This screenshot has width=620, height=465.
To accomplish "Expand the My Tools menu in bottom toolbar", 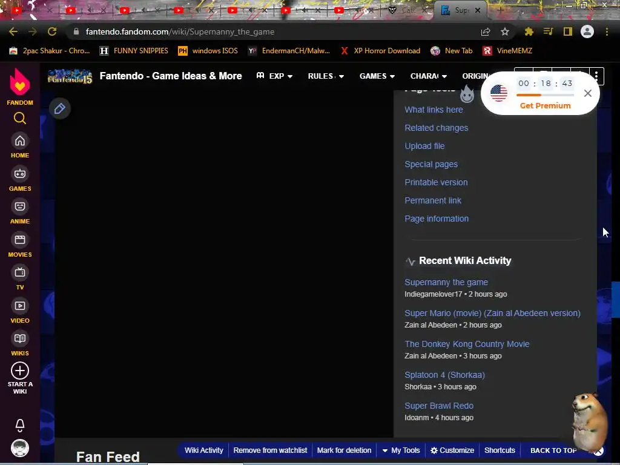I will coord(401,450).
